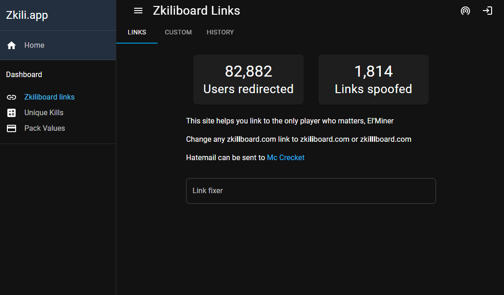Click inside the Link fixer field

click(311, 190)
